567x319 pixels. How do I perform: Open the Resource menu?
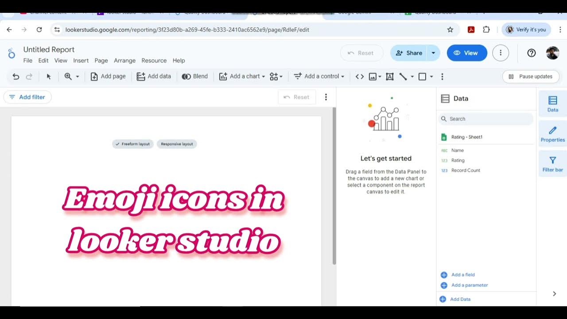click(154, 60)
